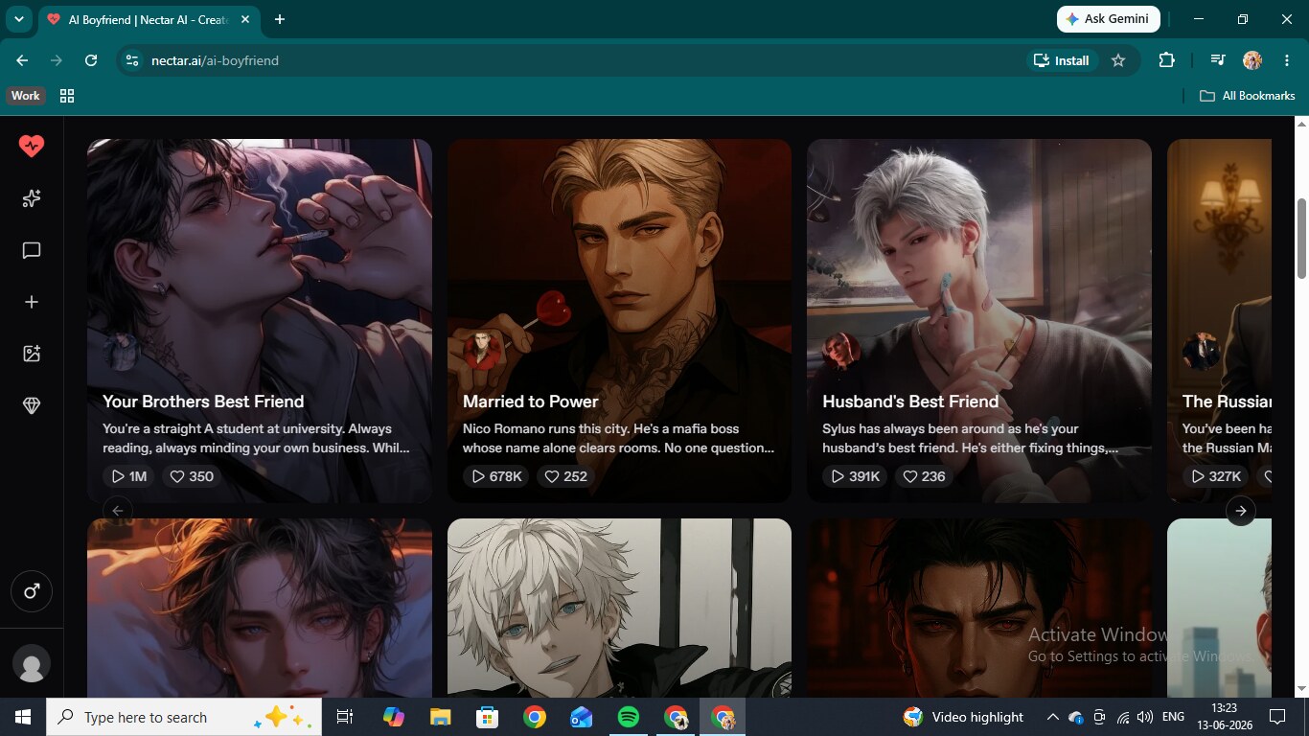Click the straight A student description text
This screenshot has height=736, width=1309.
pos(256,438)
